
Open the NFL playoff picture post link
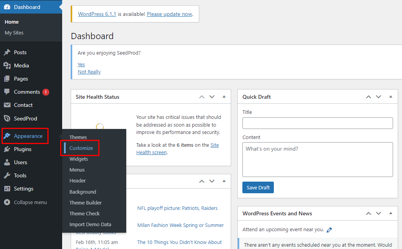(178, 208)
